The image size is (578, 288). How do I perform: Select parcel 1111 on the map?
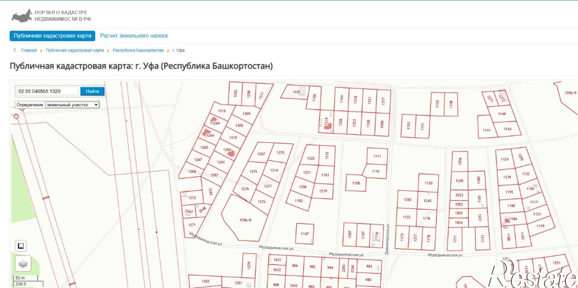377,156
